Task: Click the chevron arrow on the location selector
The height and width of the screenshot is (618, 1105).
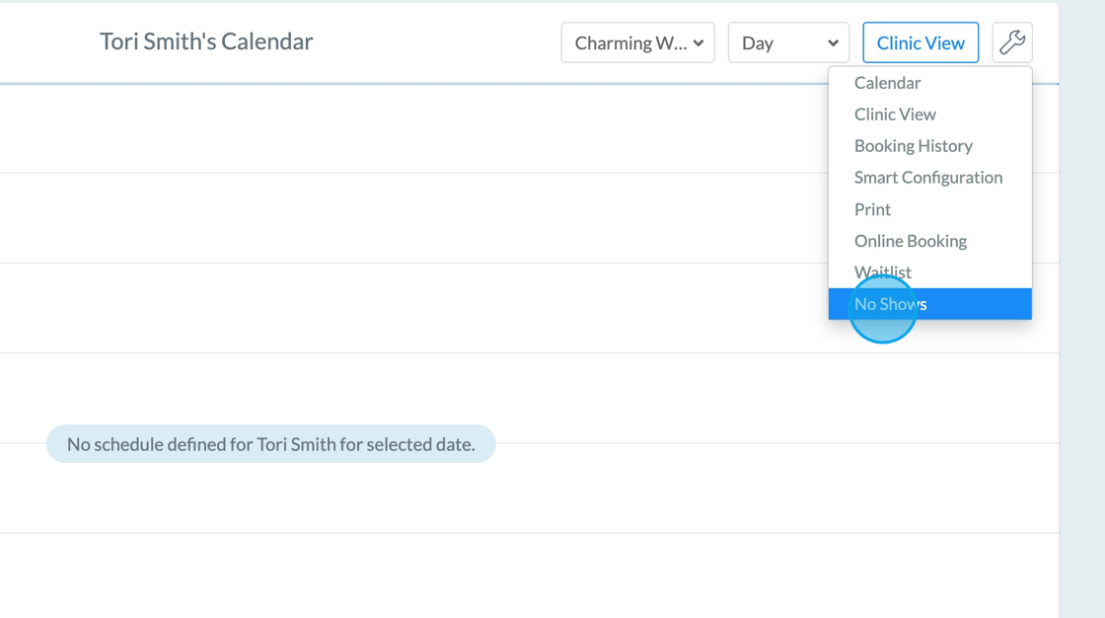Action: pos(699,43)
